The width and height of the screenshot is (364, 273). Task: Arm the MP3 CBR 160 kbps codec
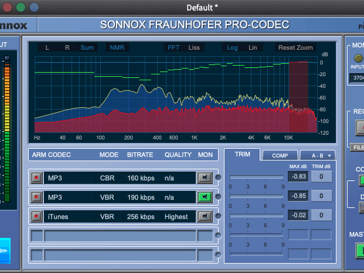pos(36,178)
